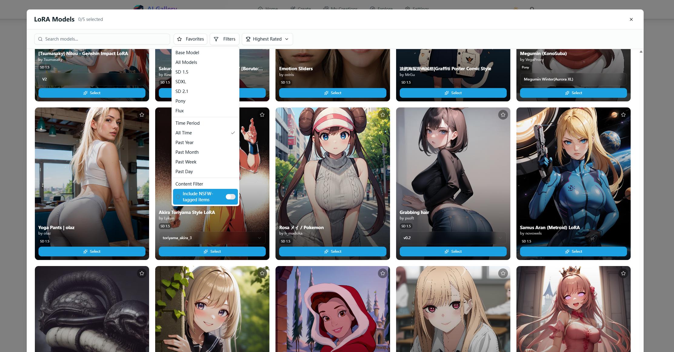Select the Tsumasaky Nilou Genshin Impact LoRA
The width and height of the screenshot is (674, 352).
92,93
